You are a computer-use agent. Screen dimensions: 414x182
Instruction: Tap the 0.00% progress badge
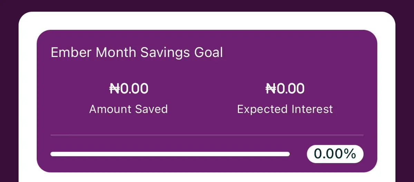(x=335, y=154)
